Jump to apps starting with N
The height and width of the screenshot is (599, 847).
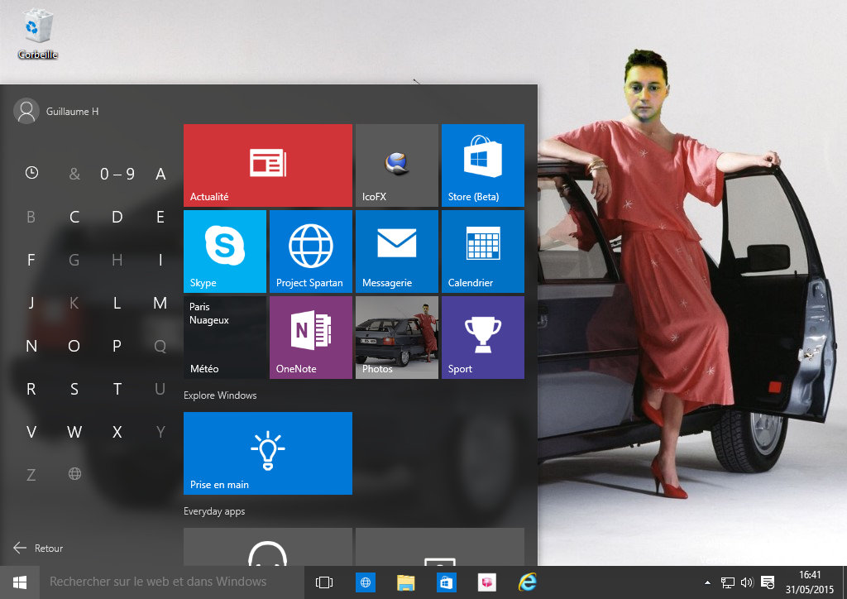31,346
